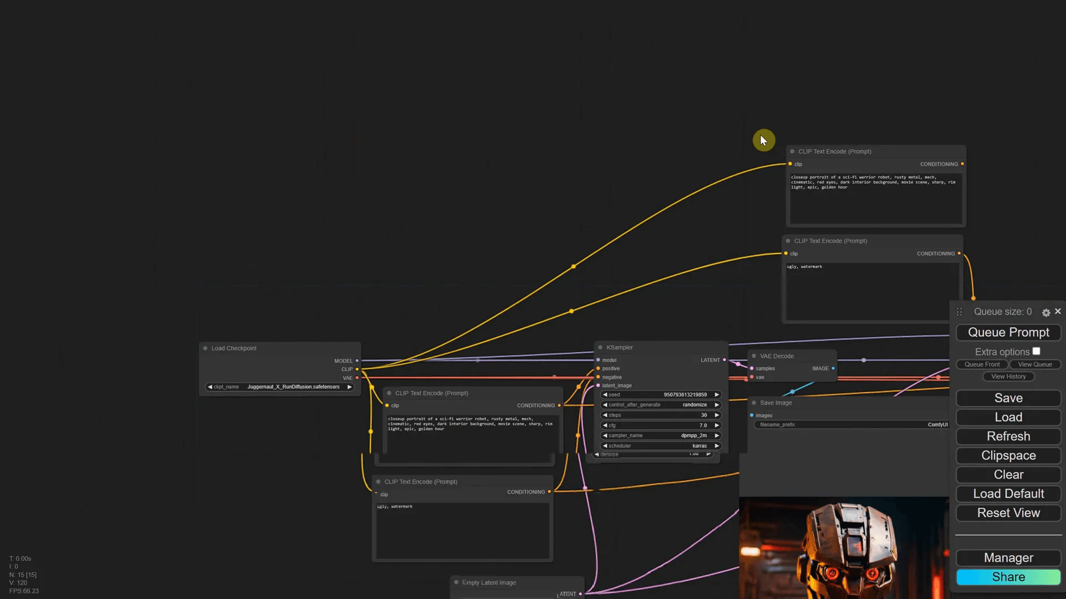Close the queue panel with the X icon

click(x=1058, y=311)
